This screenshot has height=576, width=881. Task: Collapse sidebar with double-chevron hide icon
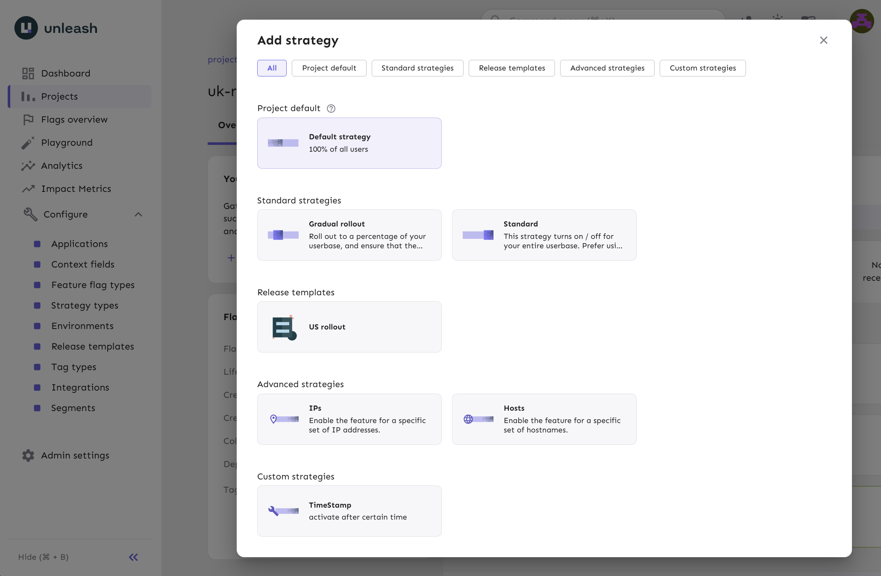(133, 557)
